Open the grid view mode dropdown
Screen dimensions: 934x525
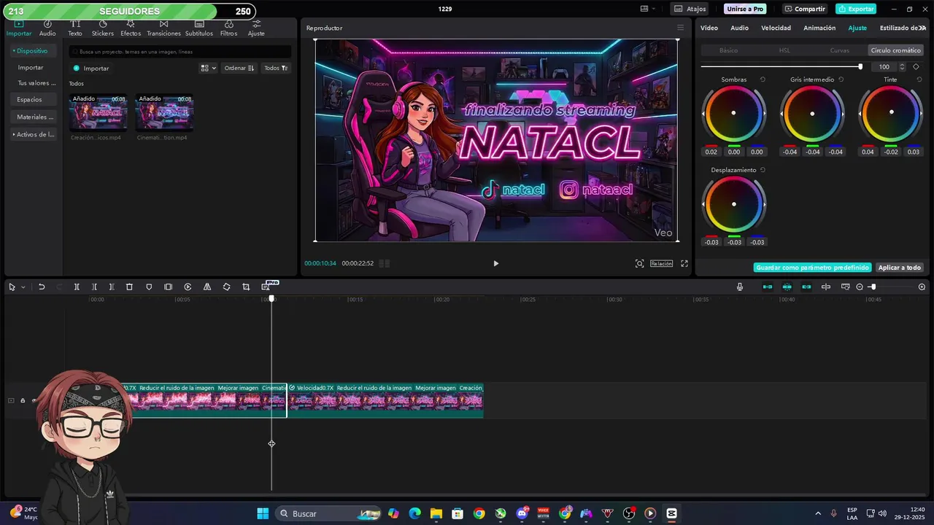tap(208, 68)
